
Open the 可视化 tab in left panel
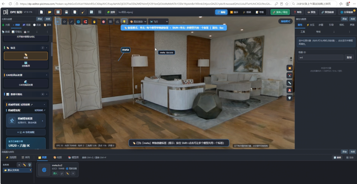(17, 32)
